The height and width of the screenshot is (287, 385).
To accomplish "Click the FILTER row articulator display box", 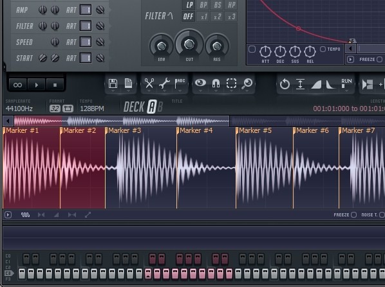I will (x=86, y=26).
